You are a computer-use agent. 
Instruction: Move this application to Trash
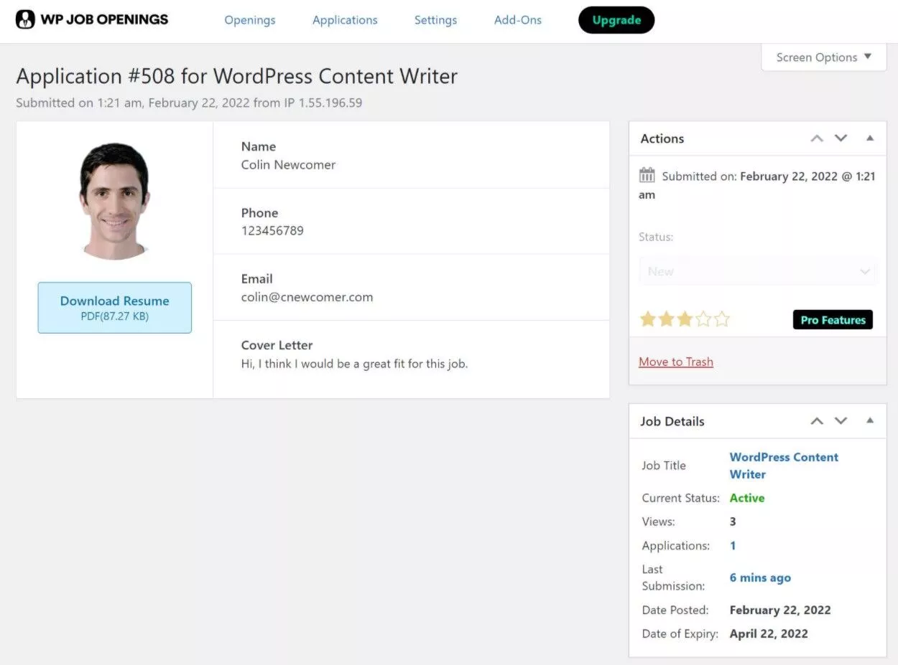coord(676,362)
